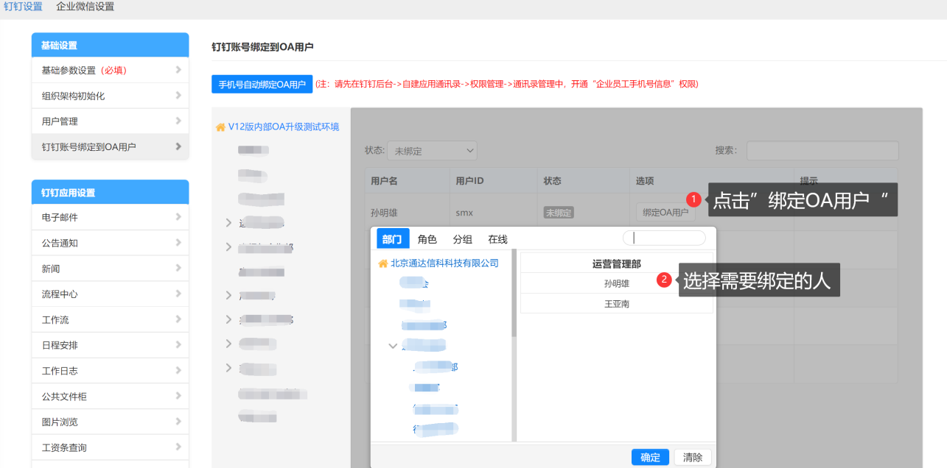947x468 pixels.
Task: Click arrow icon next to 用户管理
Action: [178, 121]
